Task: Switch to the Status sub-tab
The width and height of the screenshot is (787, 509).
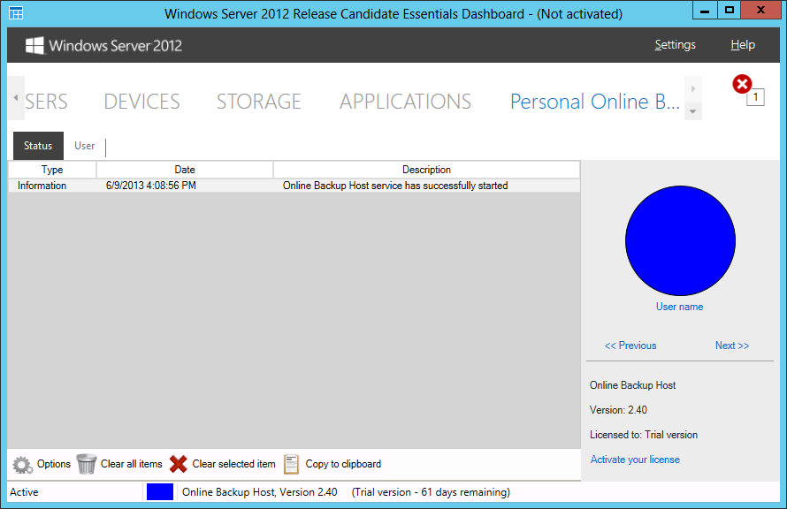Action: click(x=38, y=146)
